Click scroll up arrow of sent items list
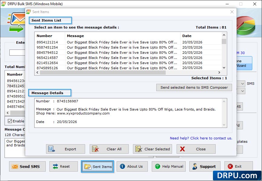The height and width of the screenshot is (181, 262). point(224,35)
